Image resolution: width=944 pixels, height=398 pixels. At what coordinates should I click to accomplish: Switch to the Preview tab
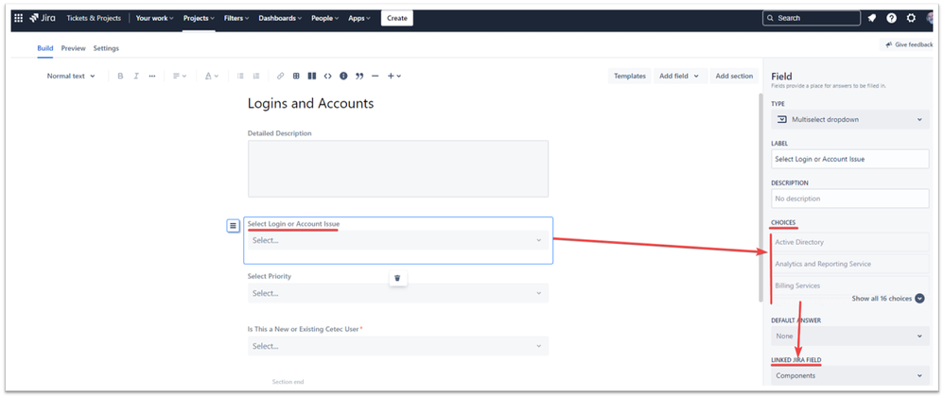74,48
